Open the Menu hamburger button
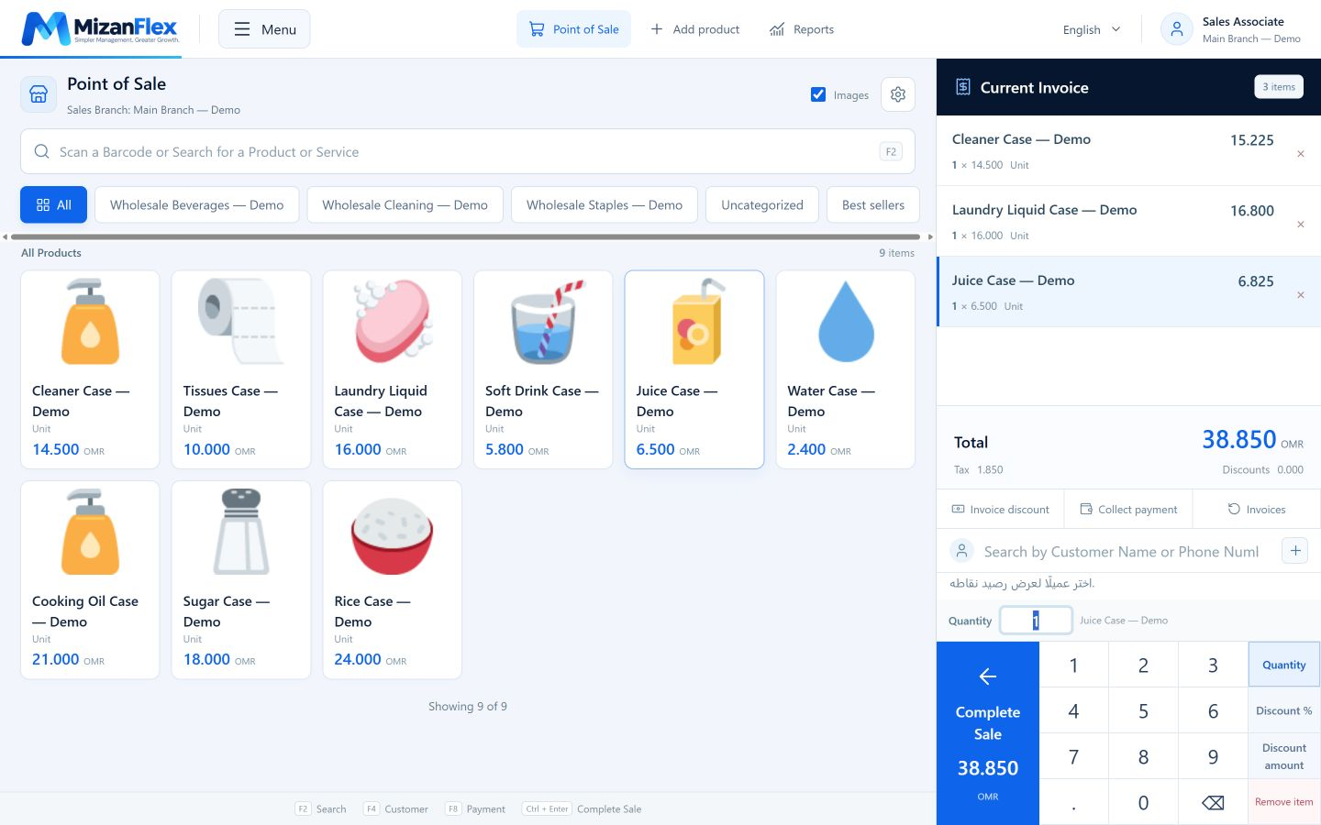Screen dimensions: 1321x825 (264, 29)
